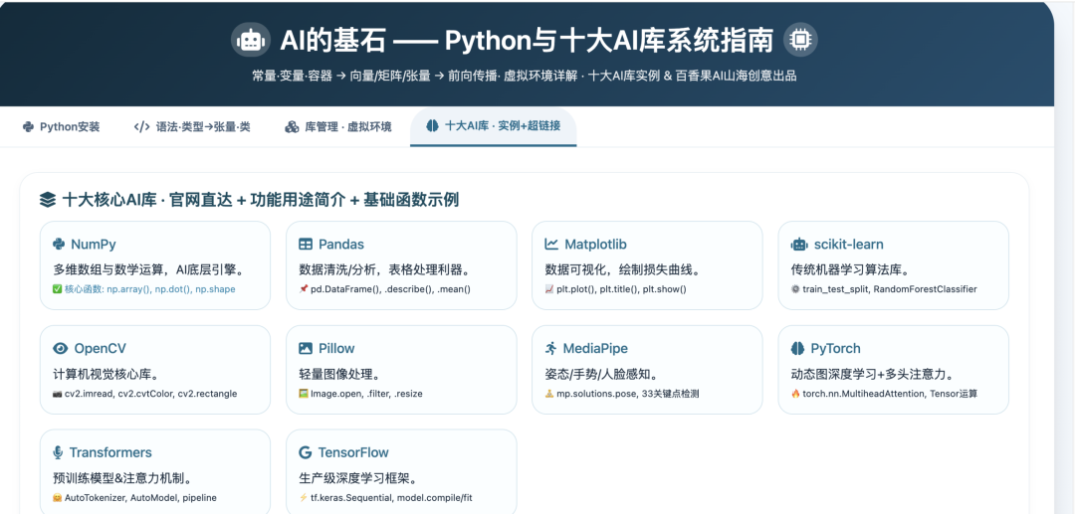The height and width of the screenshot is (514, 1075).
Task: Click the header subtitle starting 常量·变量·容器
Action: [x=524, y=76]
